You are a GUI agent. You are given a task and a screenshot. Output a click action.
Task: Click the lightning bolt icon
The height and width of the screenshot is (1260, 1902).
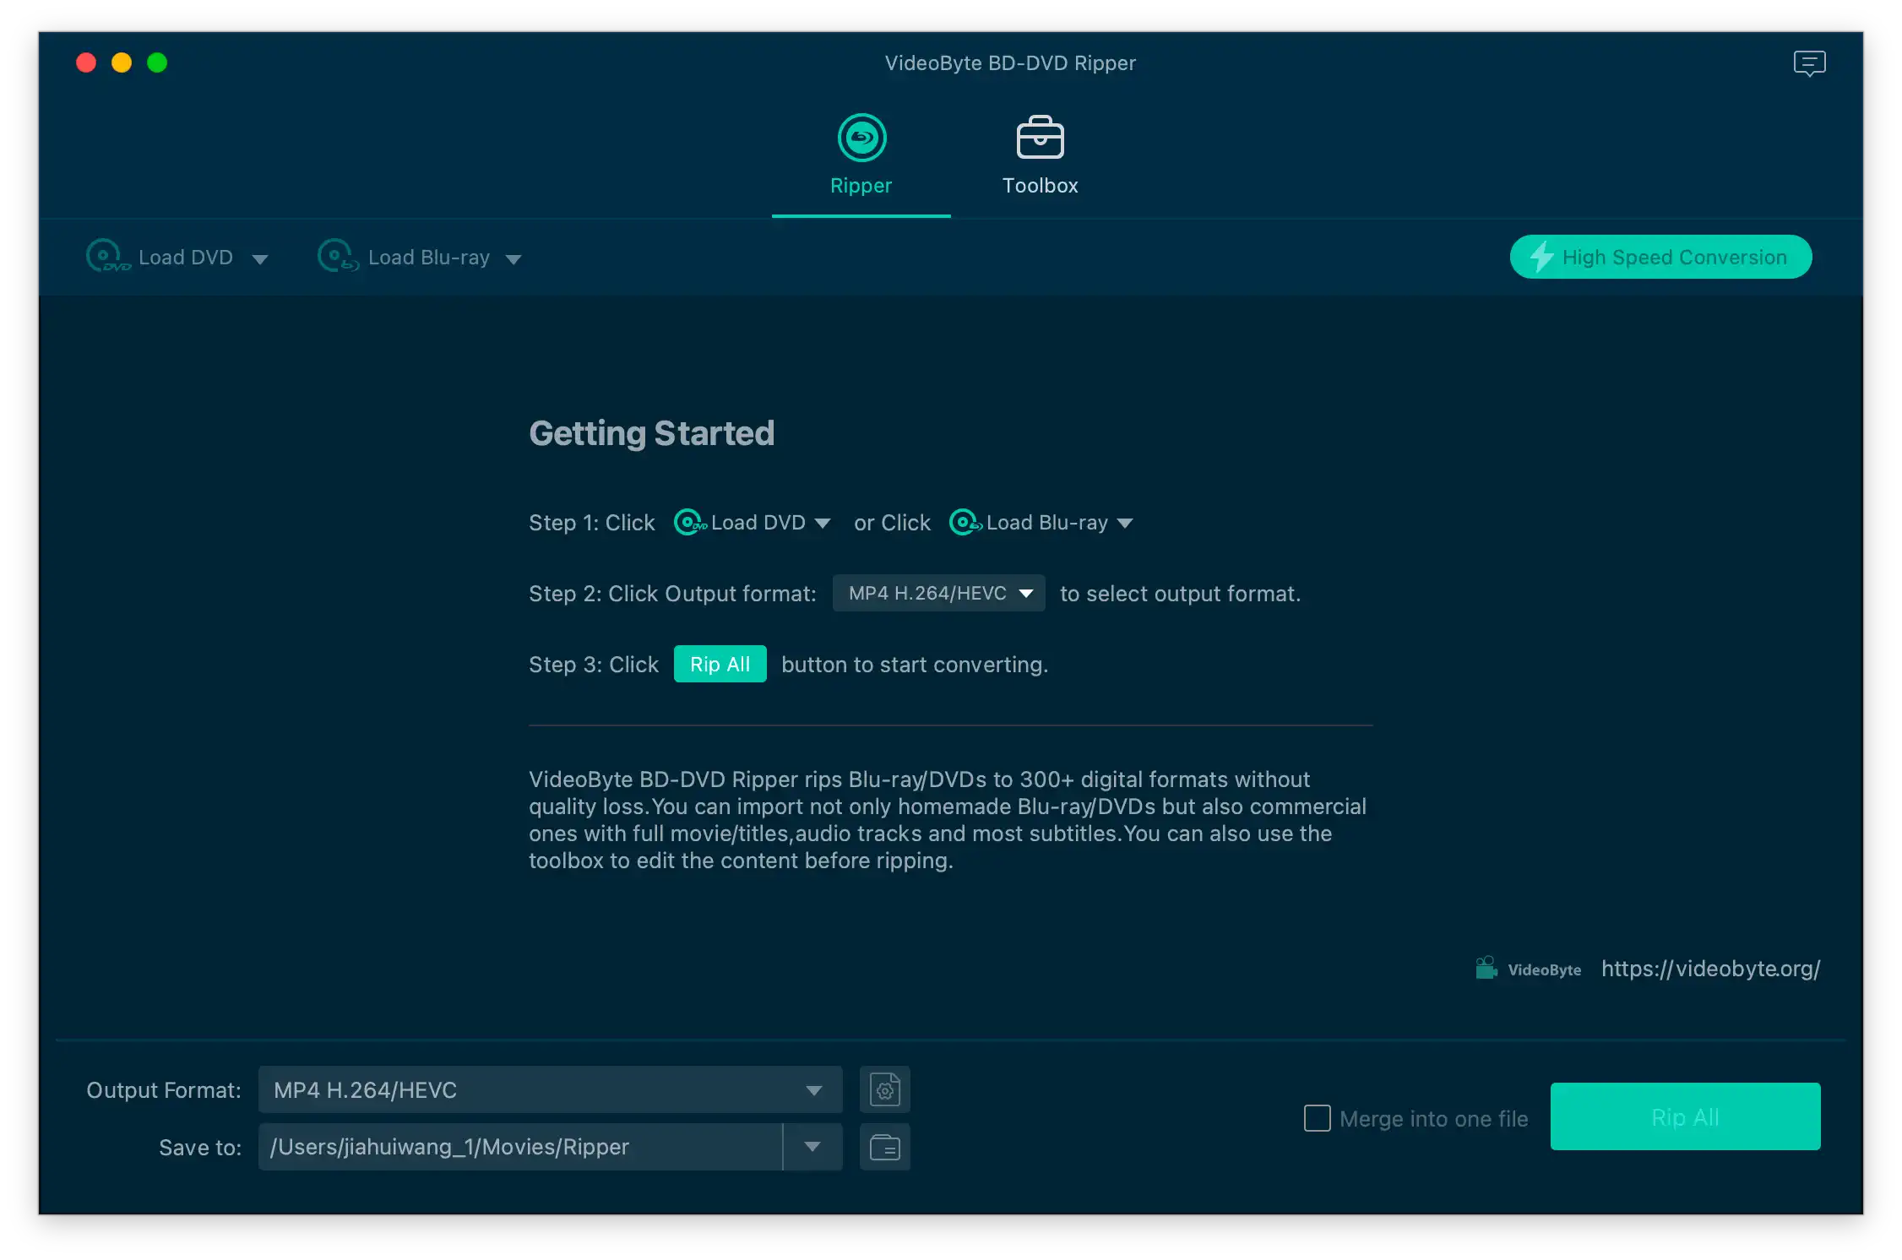[x=1541, y=257]
